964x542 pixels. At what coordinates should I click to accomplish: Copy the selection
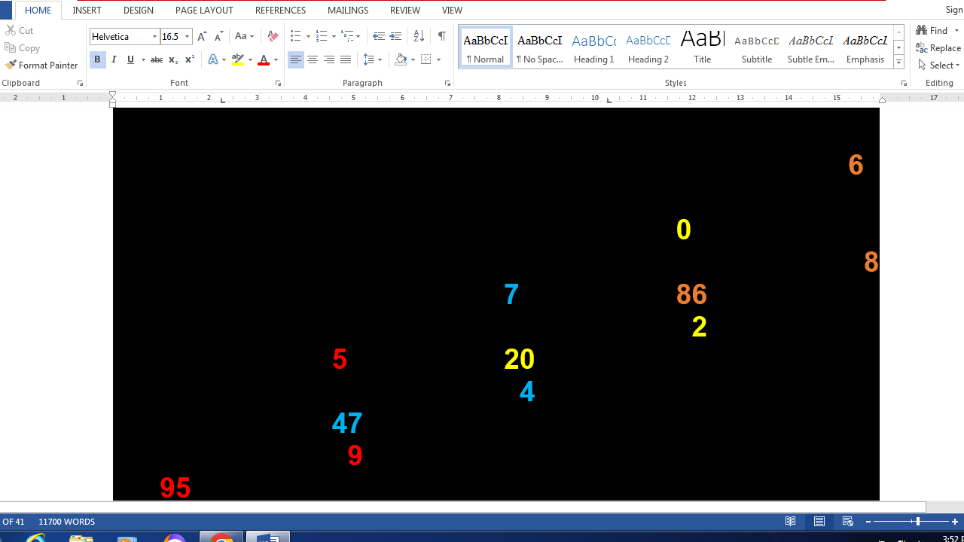(x=23, y=48)
